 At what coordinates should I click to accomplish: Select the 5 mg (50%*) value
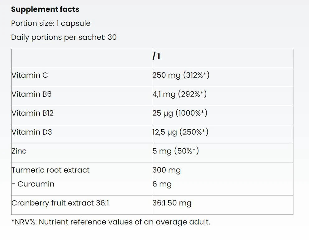[176, 151]
